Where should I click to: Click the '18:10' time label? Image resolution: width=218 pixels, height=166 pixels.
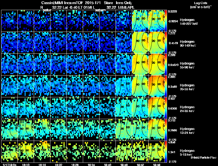26,165
